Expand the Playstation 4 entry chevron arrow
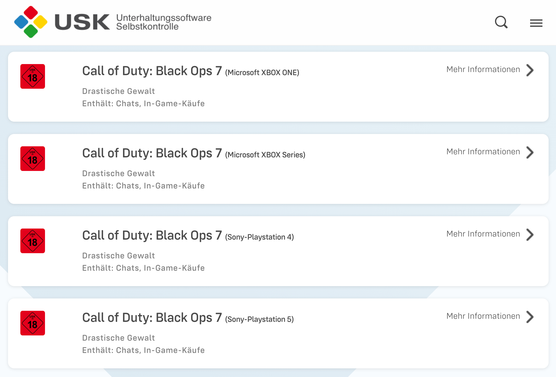Image resolution: width=556 pixels, height=377 pixels. (x=530, y=235)
